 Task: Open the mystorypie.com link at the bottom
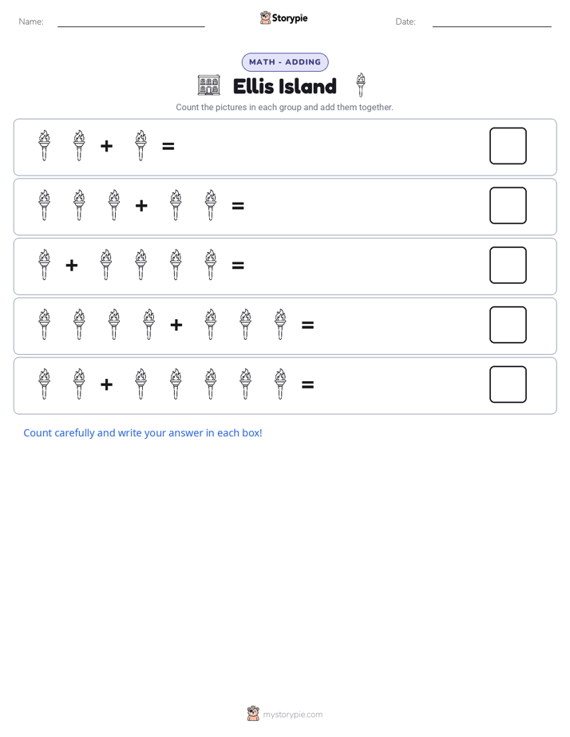292,715
